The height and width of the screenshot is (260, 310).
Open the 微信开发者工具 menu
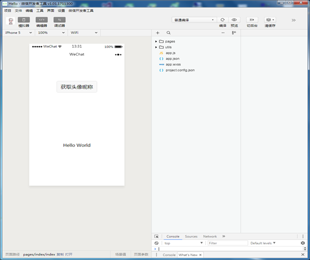[81, 11]
